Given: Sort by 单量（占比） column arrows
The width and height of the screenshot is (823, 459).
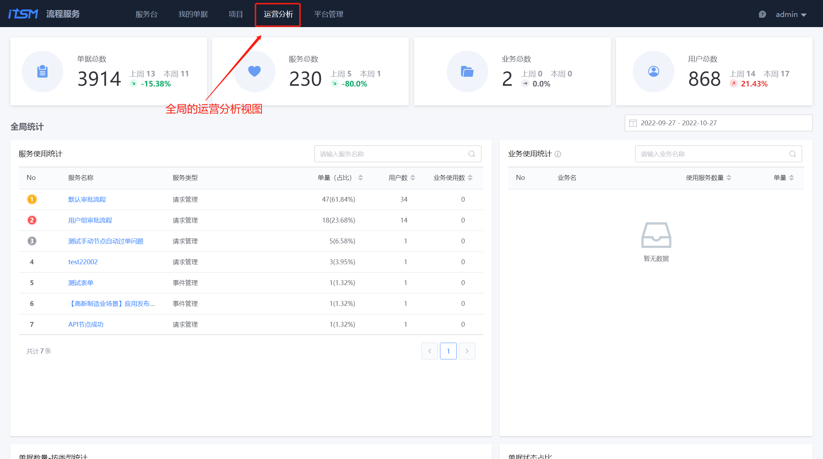Looking at the screenshot, I should pos(360,178).
